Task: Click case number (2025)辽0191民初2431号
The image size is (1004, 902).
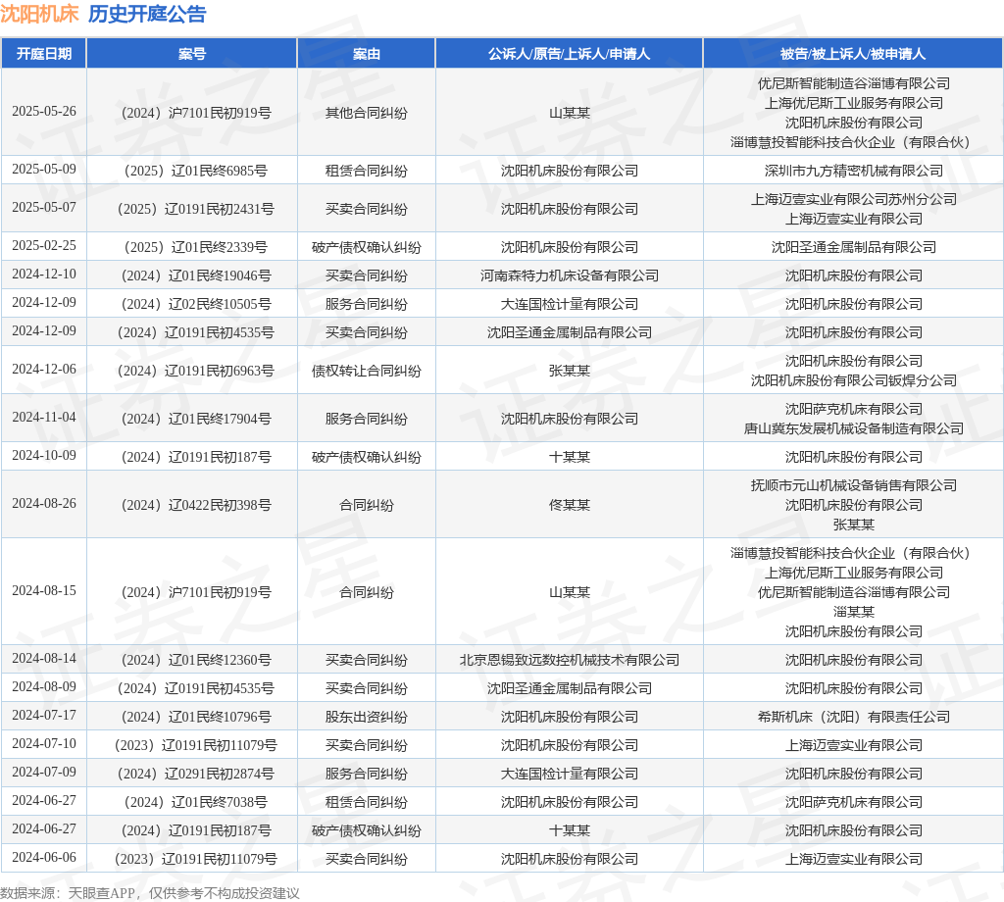Action: pyautogui.click(x=195, y=209)
